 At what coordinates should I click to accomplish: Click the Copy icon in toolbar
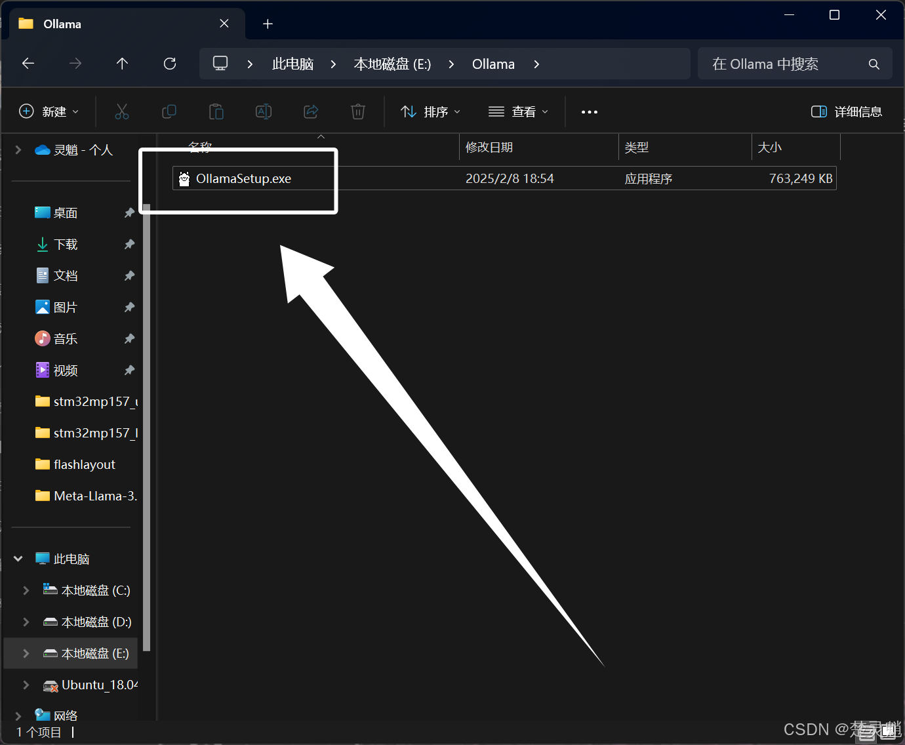point(169,111)
